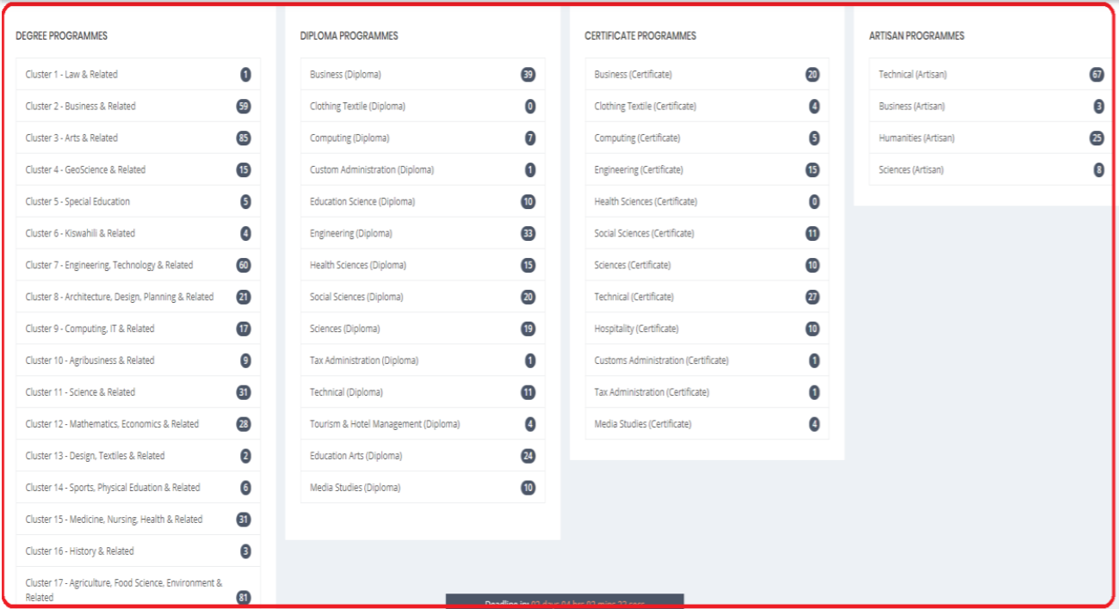1119x609 pixels.
Task: Open Computing (Certificate) programmes
Action: [637, 138]
